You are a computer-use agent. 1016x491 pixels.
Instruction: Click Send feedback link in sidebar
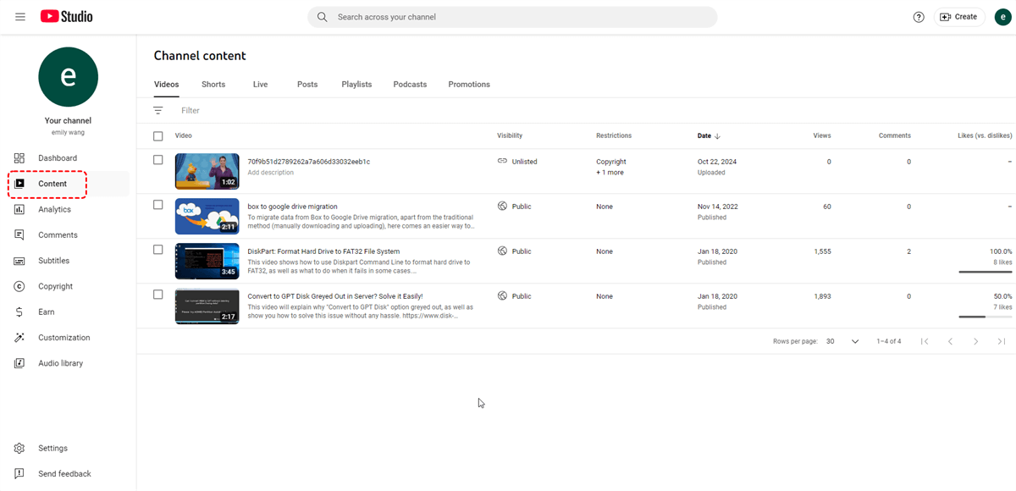click(x=64, y=474)
